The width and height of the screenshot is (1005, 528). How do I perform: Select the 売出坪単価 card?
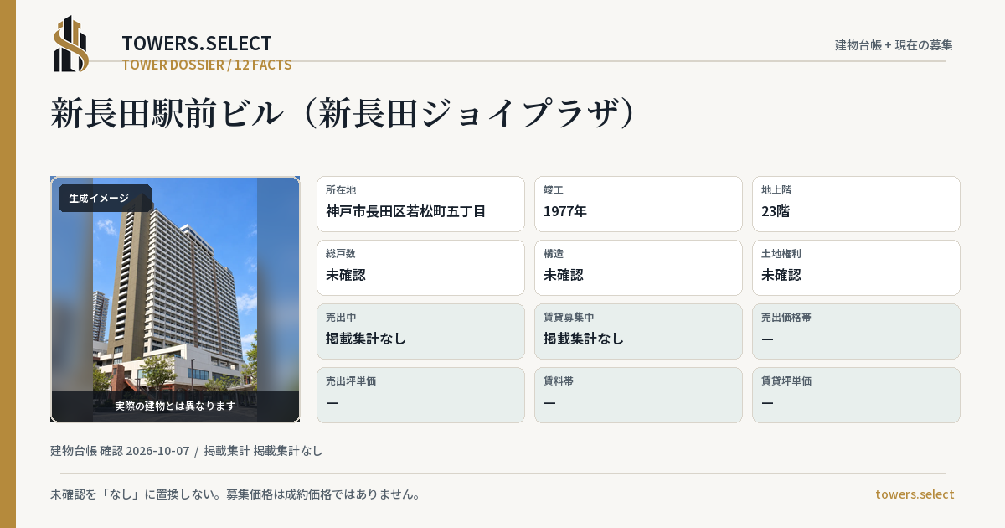point(420,395)
